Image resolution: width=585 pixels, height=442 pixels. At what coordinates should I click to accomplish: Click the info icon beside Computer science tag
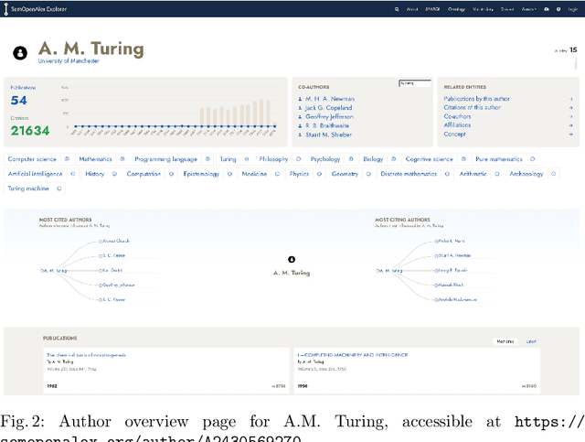(65, 159)
